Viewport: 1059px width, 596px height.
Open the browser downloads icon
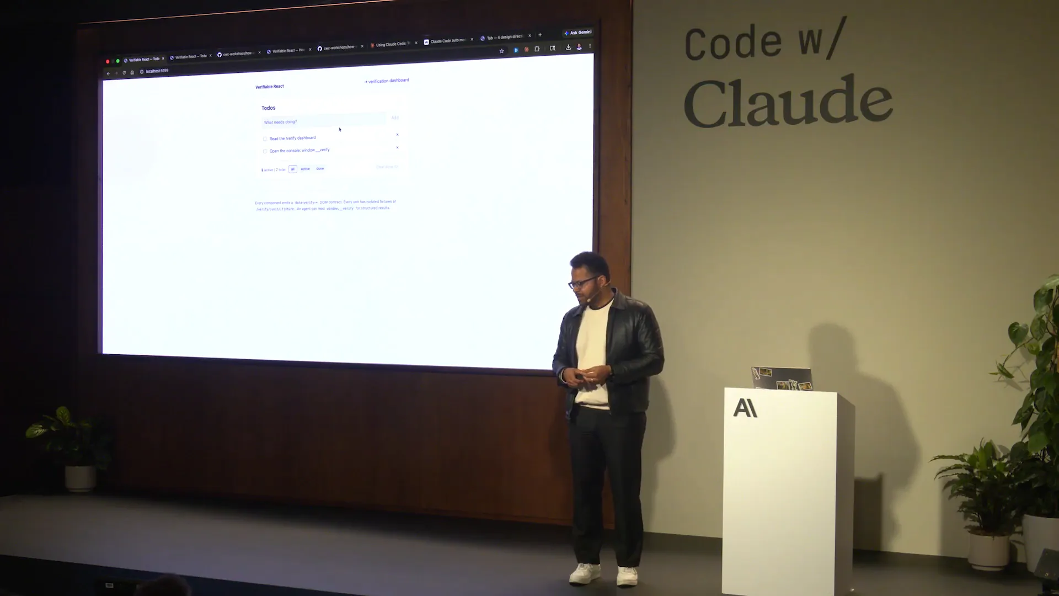[568, 47]
